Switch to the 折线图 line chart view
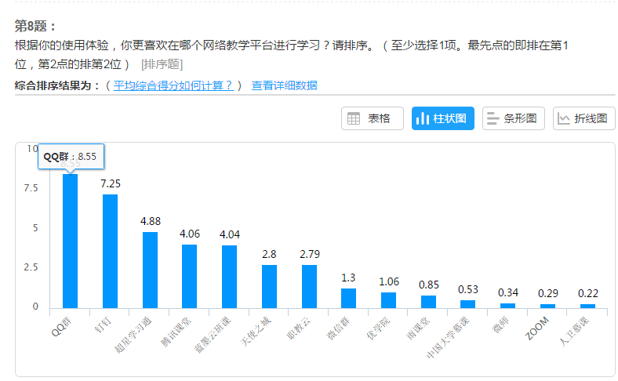This screenshot has height=381, width=618. (583, 118)
